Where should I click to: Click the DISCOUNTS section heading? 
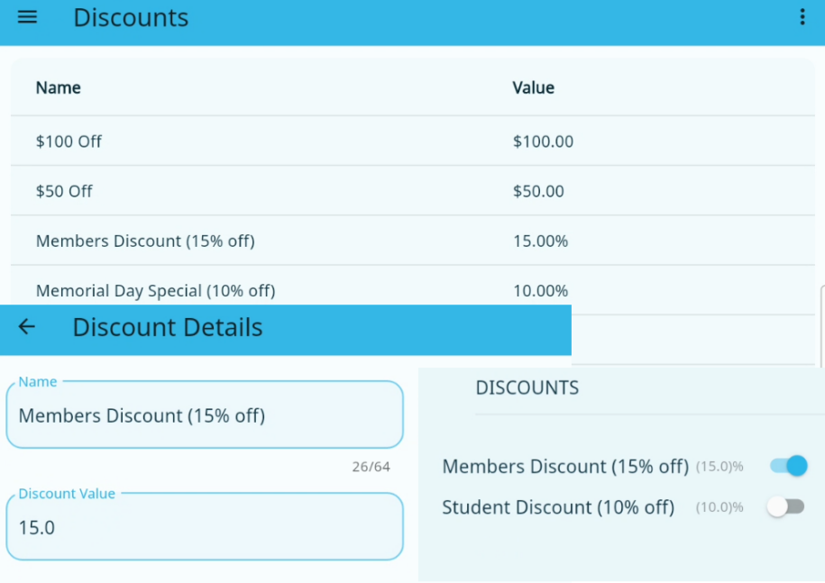[x=527, y=387]
